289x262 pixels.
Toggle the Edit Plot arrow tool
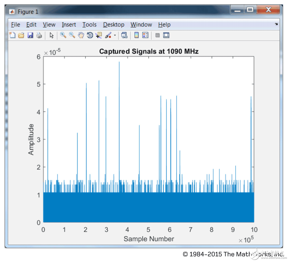pos(52,35)
